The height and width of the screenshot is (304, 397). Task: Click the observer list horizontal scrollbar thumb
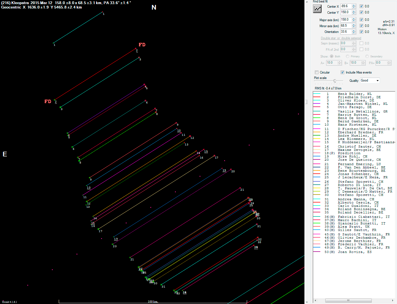348,300
